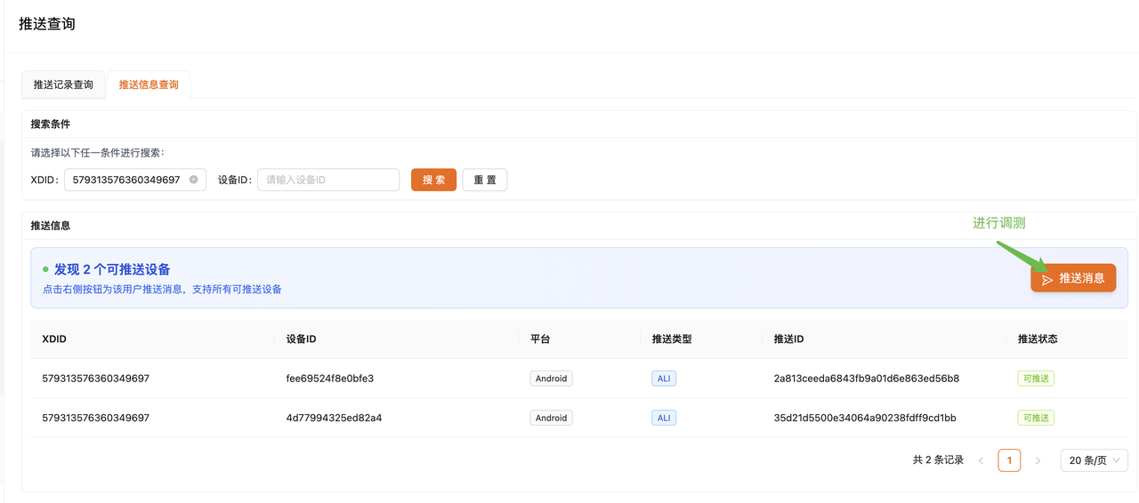This screenshot has width=1139, height=503.
Task: Clear the XDID input with the X icon
Action: point(194,180)
